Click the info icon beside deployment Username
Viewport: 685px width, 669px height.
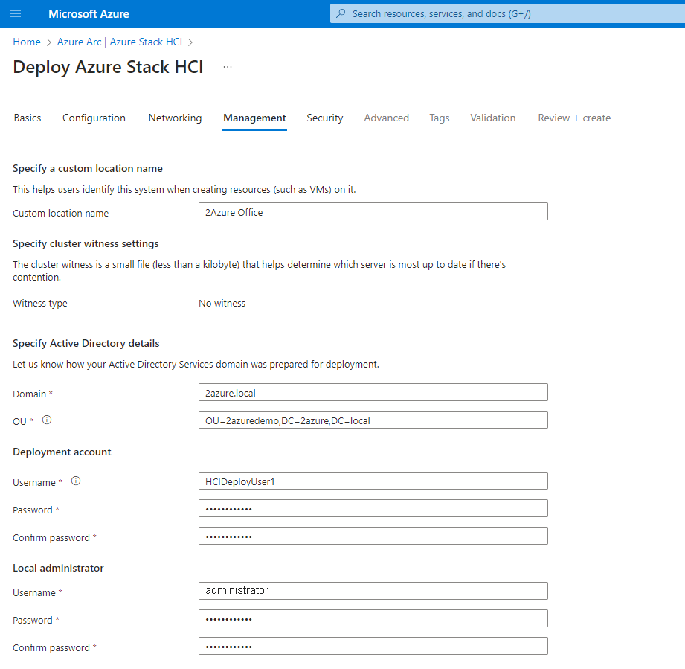pos(75,481)
